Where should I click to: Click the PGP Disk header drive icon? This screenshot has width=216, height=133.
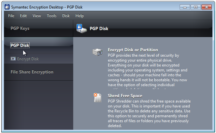pyautogui.click(x=81, y=28)
